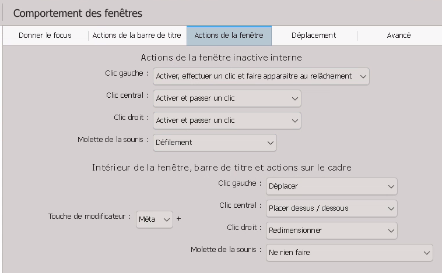Screen dimensions: 442x273
Task: Expand the Déplacer dropdown
Action: point(331,186)
